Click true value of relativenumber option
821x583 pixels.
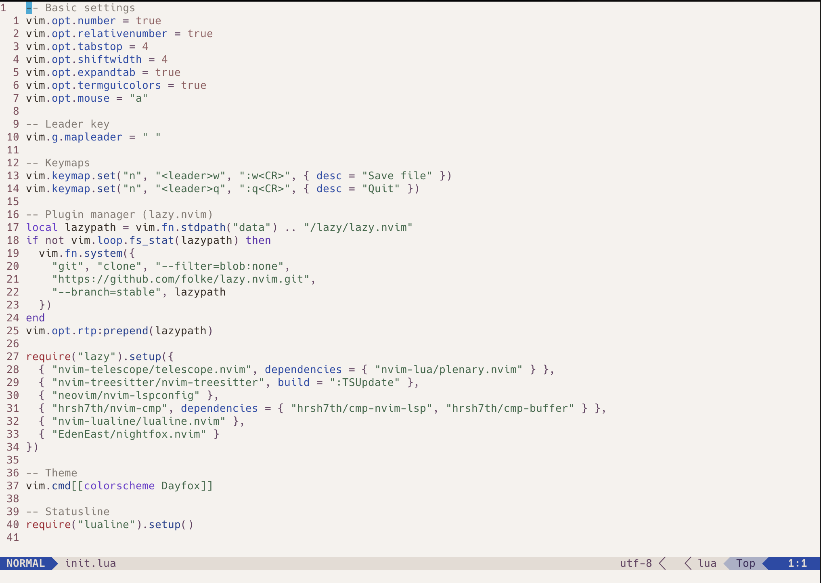pos(200,34)
